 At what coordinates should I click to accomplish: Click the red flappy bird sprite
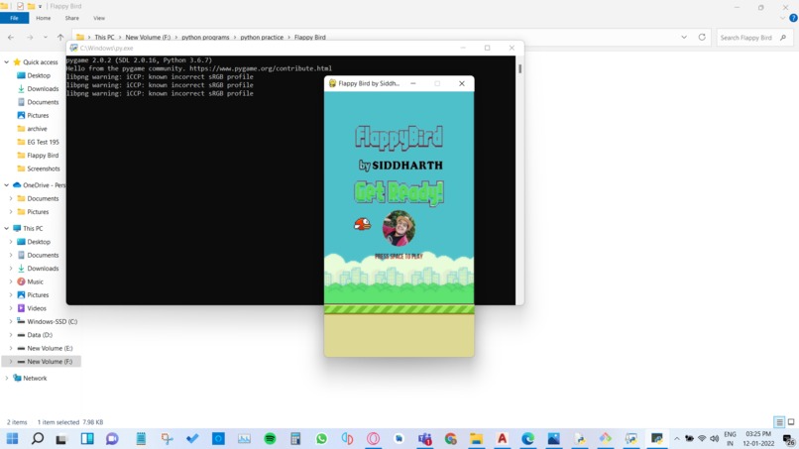tap(362, 223)
